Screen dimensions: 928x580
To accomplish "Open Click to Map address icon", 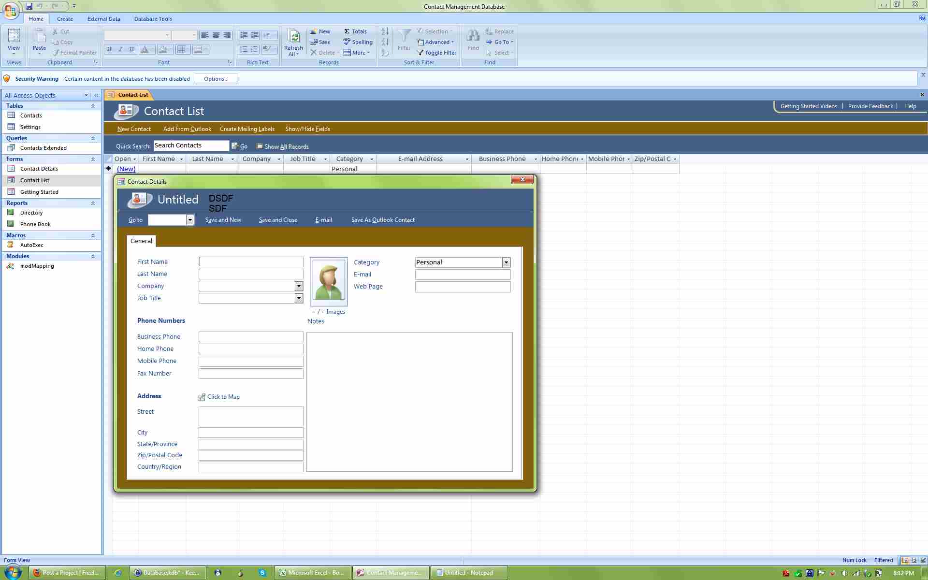I will pyautogui.click(x=202, y=397).
